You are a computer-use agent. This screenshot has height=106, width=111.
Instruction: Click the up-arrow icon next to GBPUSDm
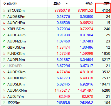(4, 47)
